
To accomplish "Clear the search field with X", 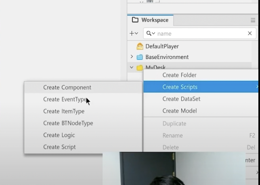I will [x=250, y=34].
